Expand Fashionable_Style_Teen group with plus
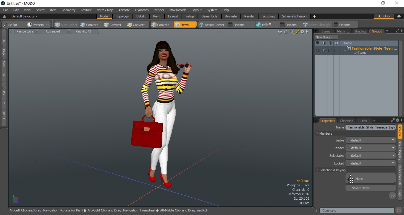 (x=345, y=51)
